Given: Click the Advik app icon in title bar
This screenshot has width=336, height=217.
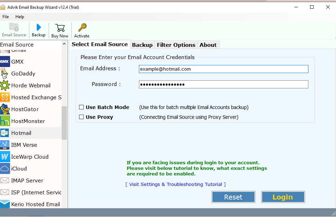Looking at the screenshot, I should pyautogui.click(x=3, y=7).
